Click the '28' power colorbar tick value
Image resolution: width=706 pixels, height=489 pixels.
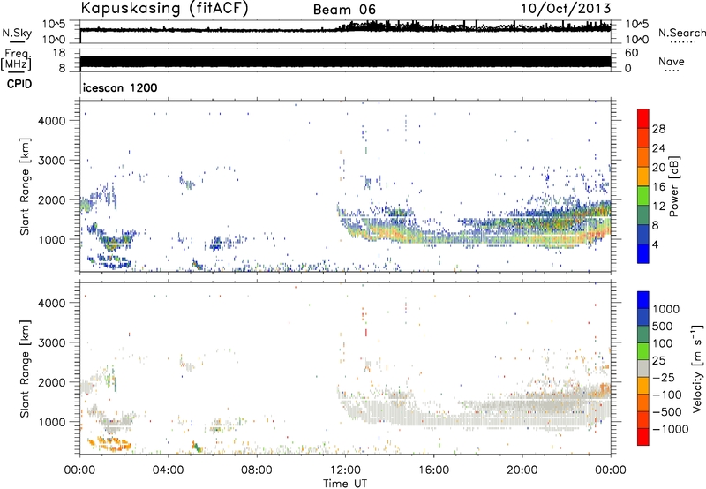pos(658,129)
